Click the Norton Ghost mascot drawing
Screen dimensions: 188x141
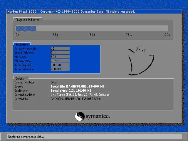click(141, 61)
